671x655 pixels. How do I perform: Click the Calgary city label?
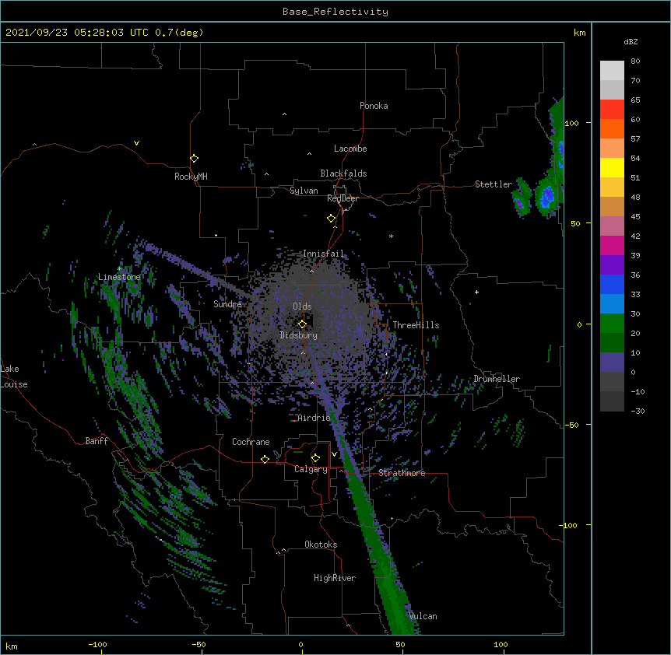(x=311, y=469)
